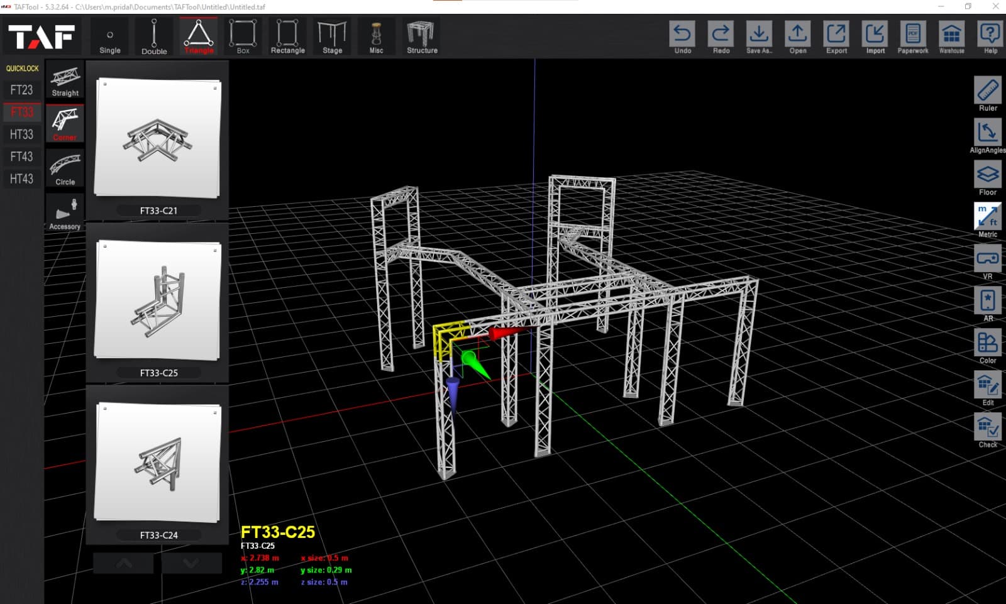Image resolution: width=1006 pixels, height=604 pixels.
Task: Switch to HT43 series
Action: pos(21,178)
